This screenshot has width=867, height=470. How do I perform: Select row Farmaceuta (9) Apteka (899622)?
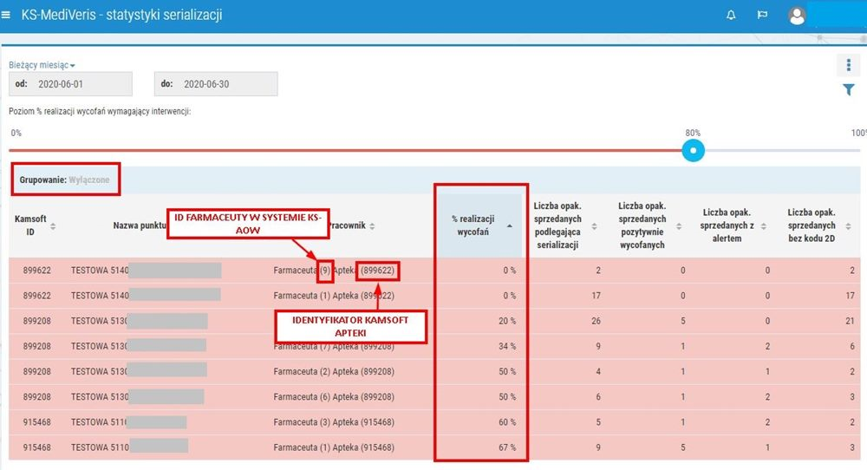pyautogui.click(x=334, y=271)
